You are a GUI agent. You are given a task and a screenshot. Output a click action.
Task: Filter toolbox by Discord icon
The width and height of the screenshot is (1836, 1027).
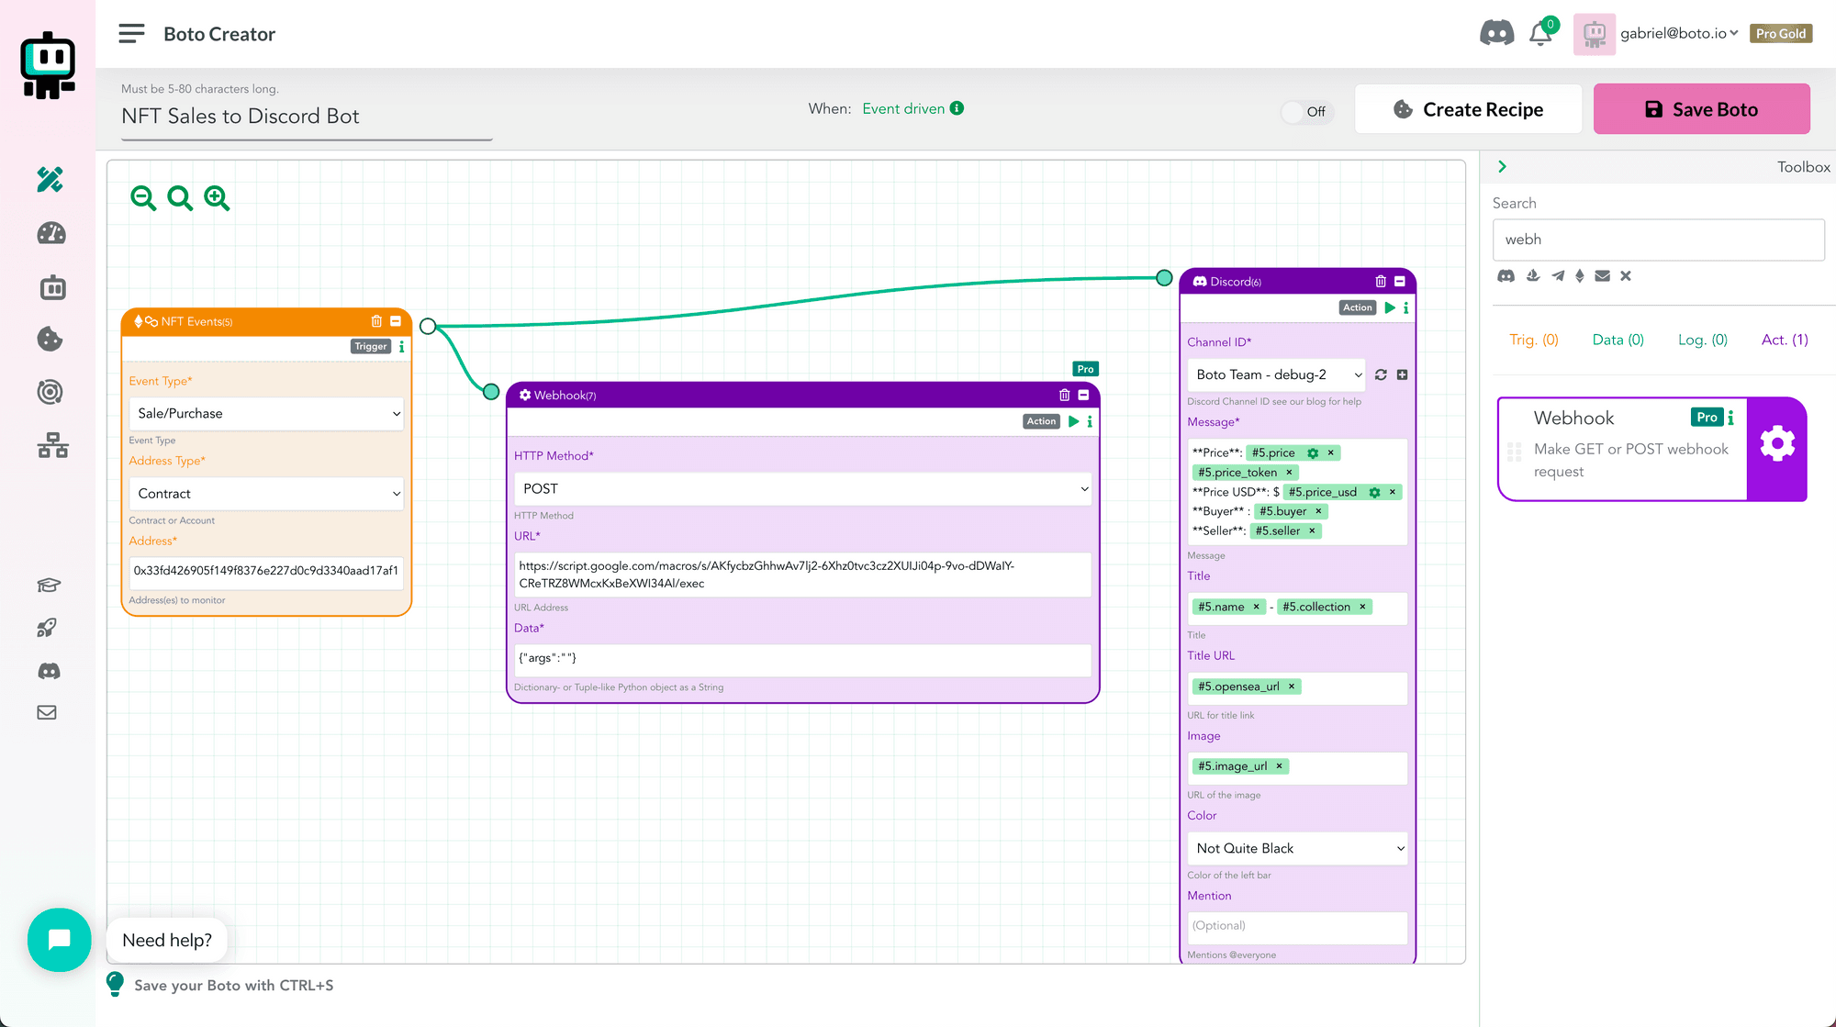1506,275
